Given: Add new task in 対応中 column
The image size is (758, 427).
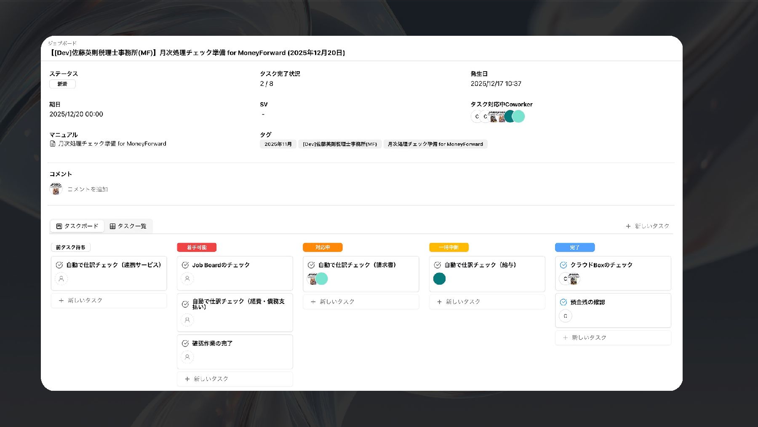Looking at the screenshot, I should 361,302.
